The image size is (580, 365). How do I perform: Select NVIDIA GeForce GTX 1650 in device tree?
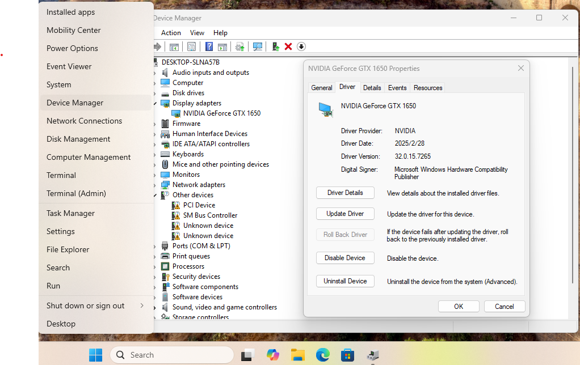pos(222,113)
